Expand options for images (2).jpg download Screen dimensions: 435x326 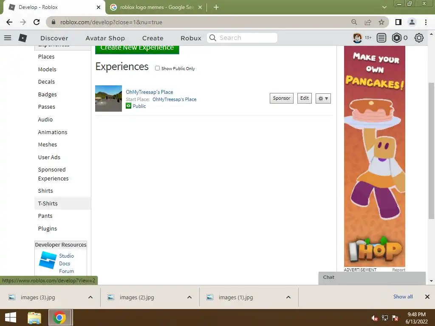tap(189, 297)
